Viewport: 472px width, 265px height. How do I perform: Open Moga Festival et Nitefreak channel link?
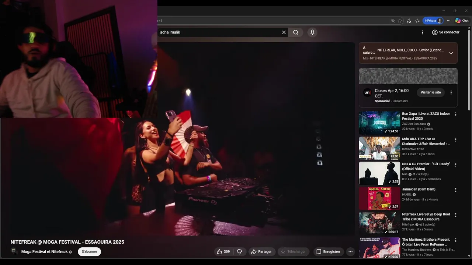point(44,252)
